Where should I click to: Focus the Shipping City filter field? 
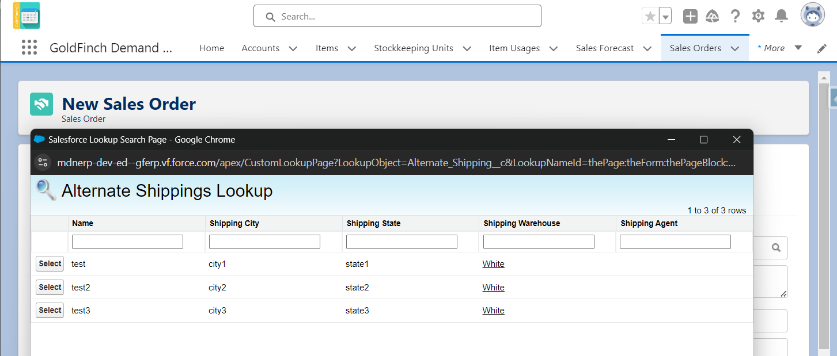[264, 242]
